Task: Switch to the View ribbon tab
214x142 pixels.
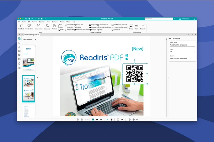Action: pyautogui.click(x=48, y=22)
